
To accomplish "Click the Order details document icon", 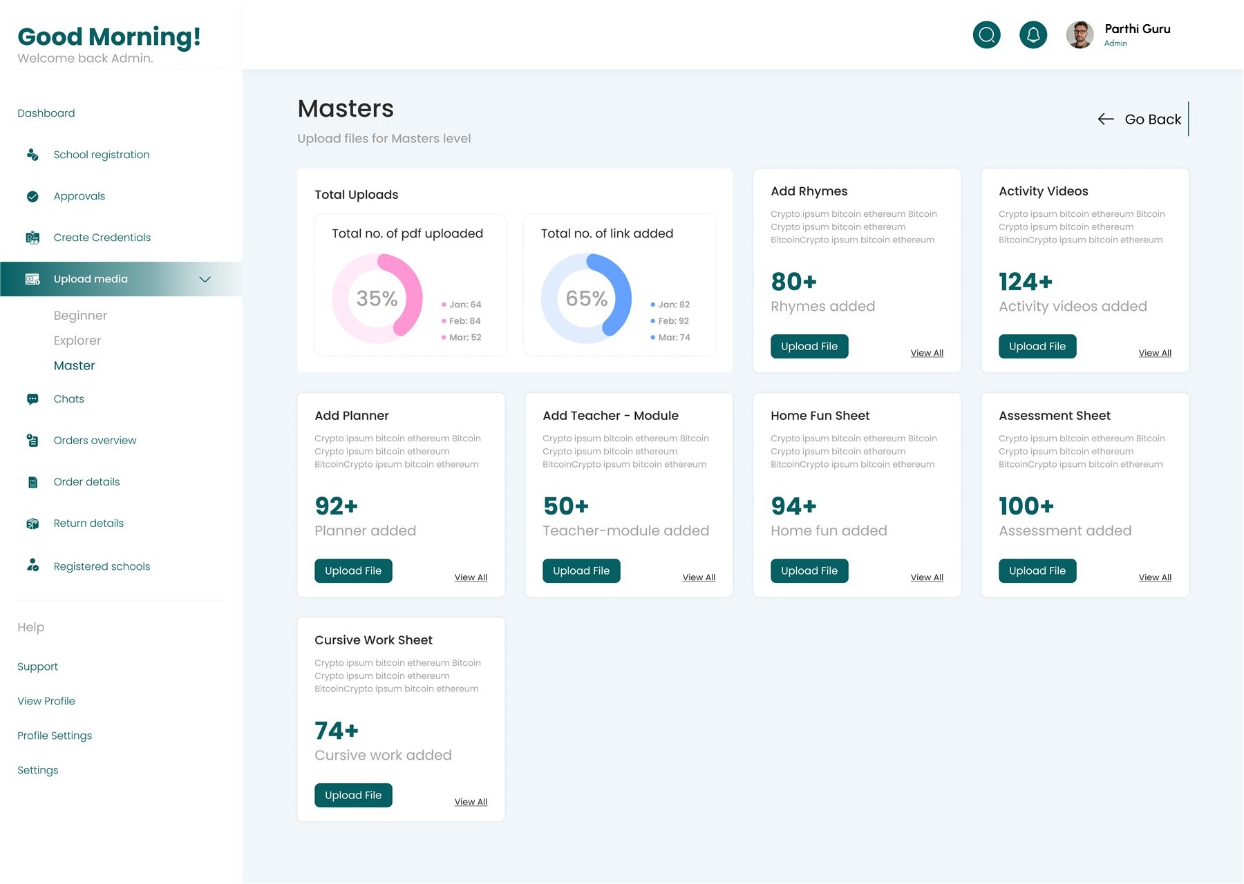I will click(32, 482).
